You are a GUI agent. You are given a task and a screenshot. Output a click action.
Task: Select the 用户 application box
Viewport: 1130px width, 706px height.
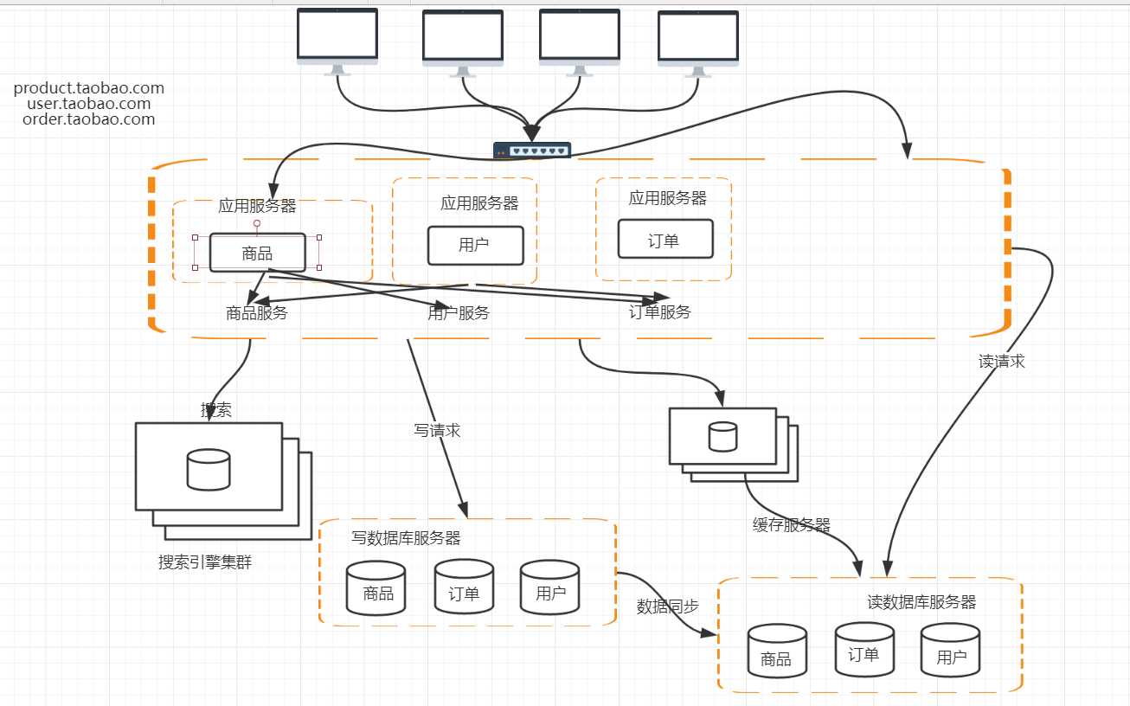pos(475,245)
